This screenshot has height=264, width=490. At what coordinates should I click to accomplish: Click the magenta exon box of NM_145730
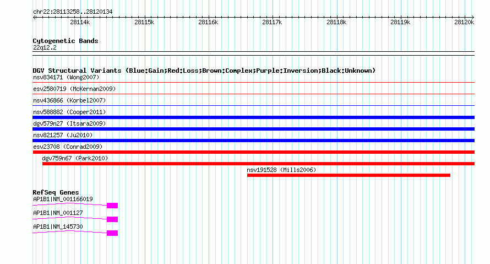[112, 233]
